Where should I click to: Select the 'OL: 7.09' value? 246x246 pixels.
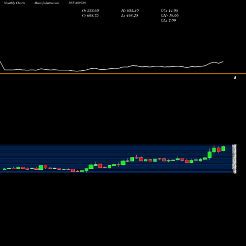tap(168, 21)
